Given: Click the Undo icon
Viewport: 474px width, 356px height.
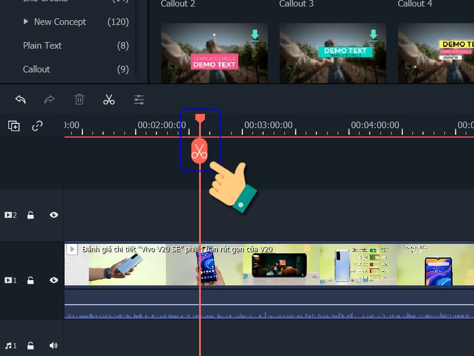Looking at the screenshot, I should click(x=21, y=99).
